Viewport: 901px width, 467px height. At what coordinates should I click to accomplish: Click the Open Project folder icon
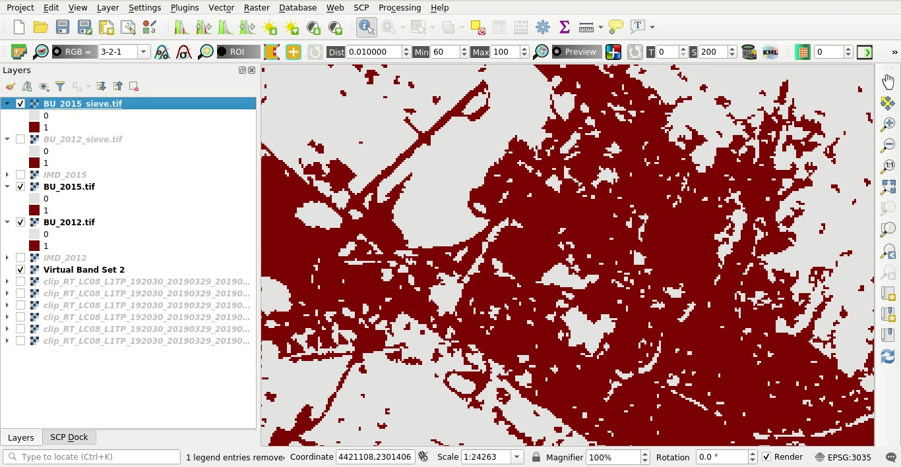click(x=41, y=27)
